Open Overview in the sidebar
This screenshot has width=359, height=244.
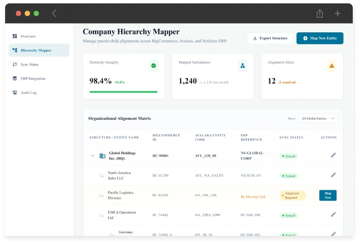(28, 36)
